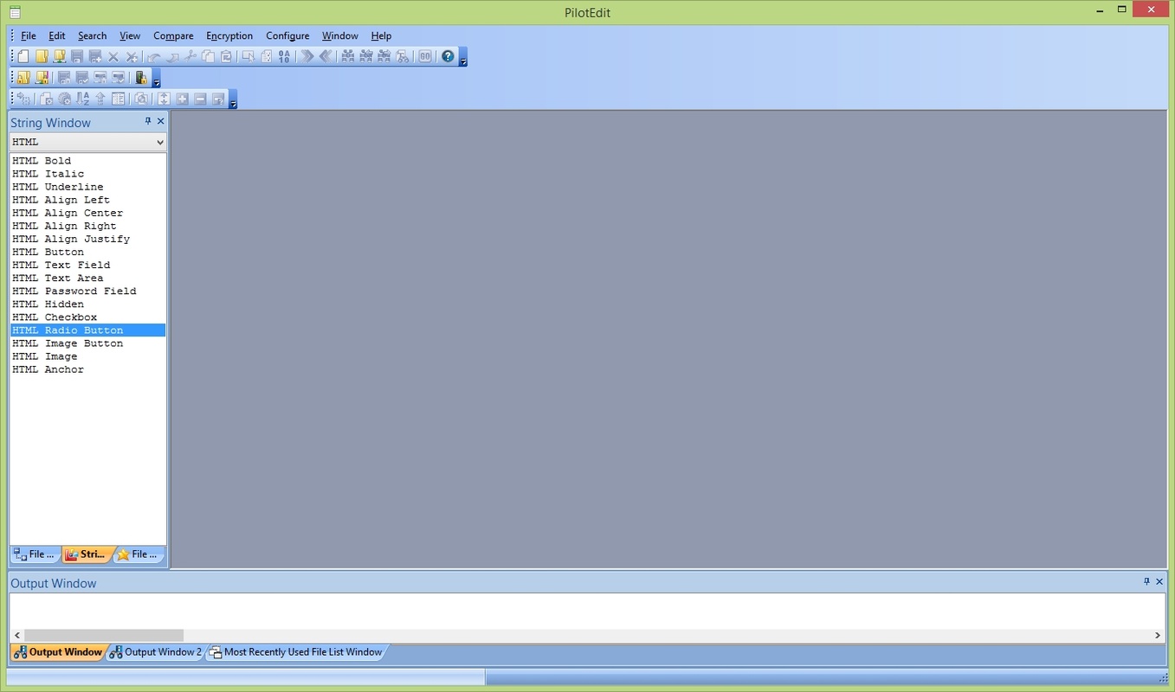Close the String Window panel

tap(160, 121)
